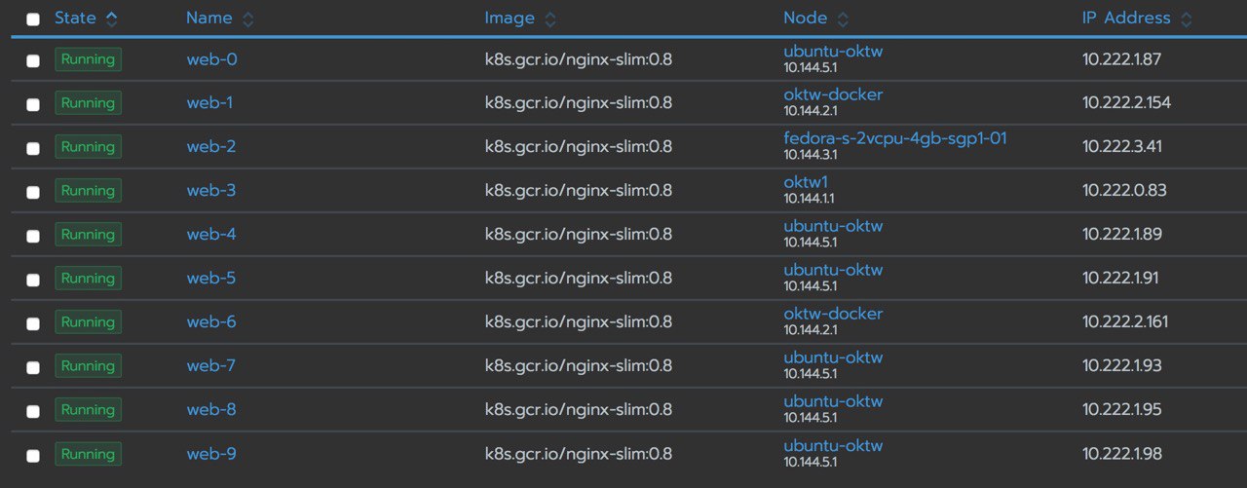Open the web-5 pod link
The width and height of the screenshot is (1247, 488).
tap(211, 279)
